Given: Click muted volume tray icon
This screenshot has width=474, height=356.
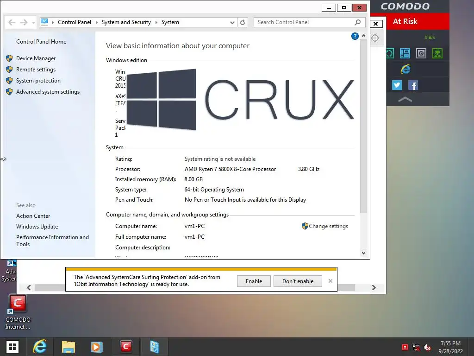Looking at the screenshot, I should point(427,347).
